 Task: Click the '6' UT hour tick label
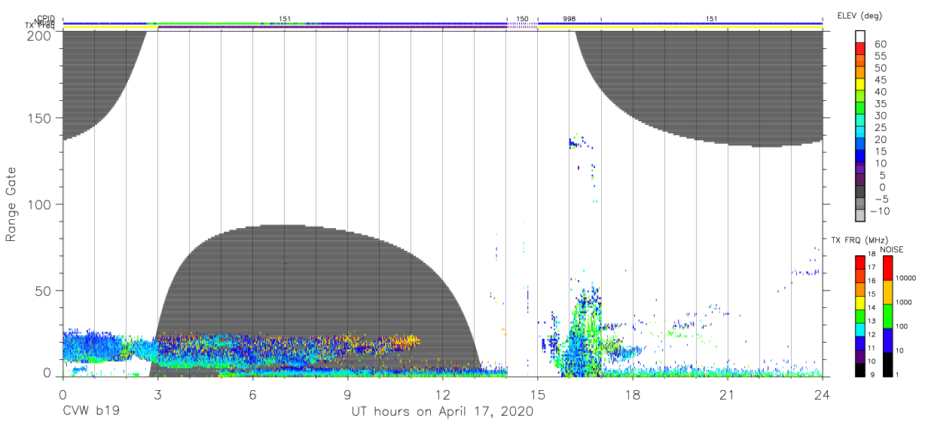tap(252, 394)
